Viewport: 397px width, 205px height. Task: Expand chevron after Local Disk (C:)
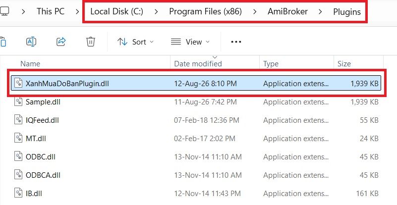pos(156,12)
